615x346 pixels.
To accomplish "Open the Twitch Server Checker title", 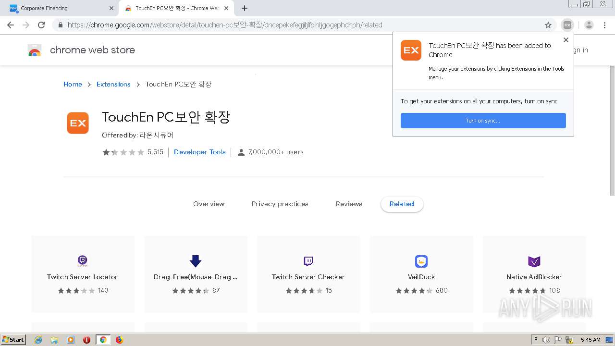I will [308, 277].
